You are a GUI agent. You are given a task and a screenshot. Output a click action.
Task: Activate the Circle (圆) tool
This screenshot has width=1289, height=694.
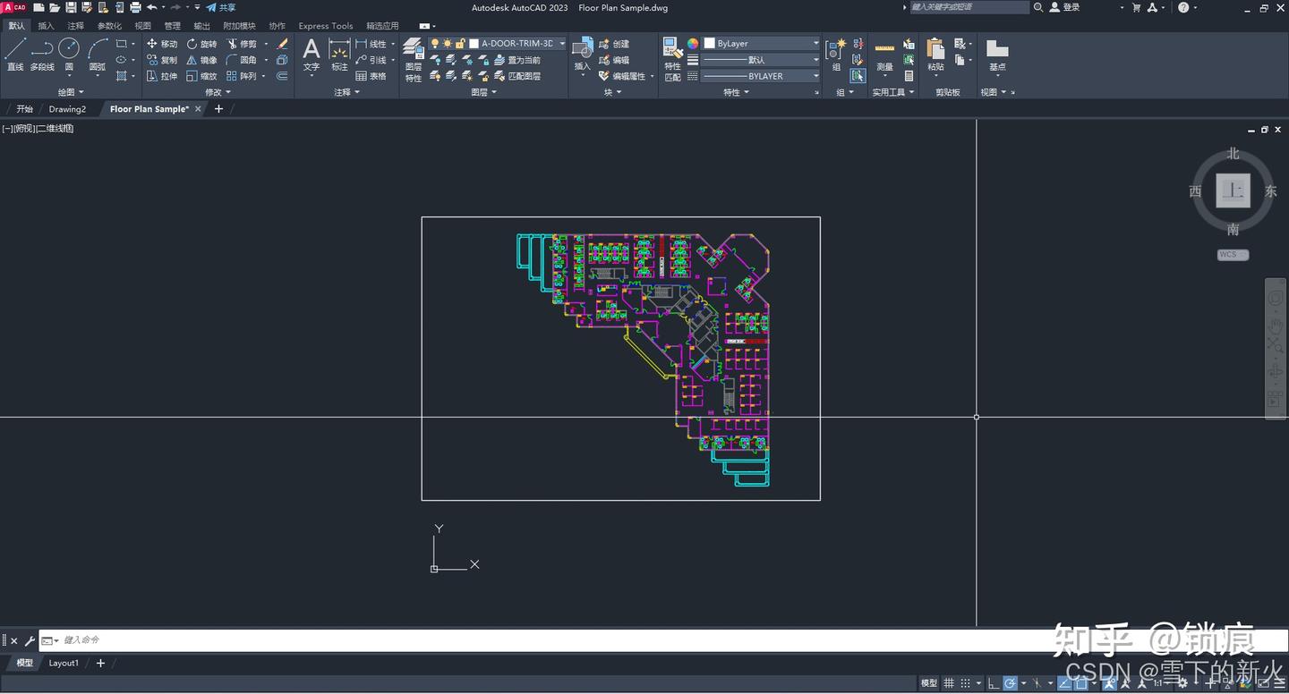click(x=69, y=54)
